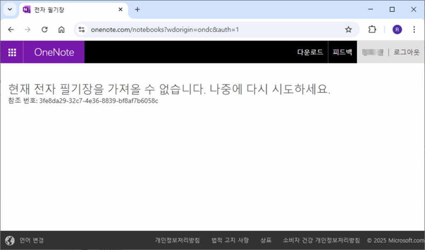Click the error message heading text
Image resolution: width=425 pixels, height=250 pixels.
pyautogui.click(x=169, y=89)
